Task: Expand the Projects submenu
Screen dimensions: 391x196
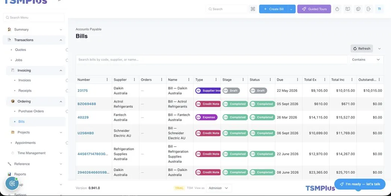Action: pyautogui.click(x=61, y=132)
